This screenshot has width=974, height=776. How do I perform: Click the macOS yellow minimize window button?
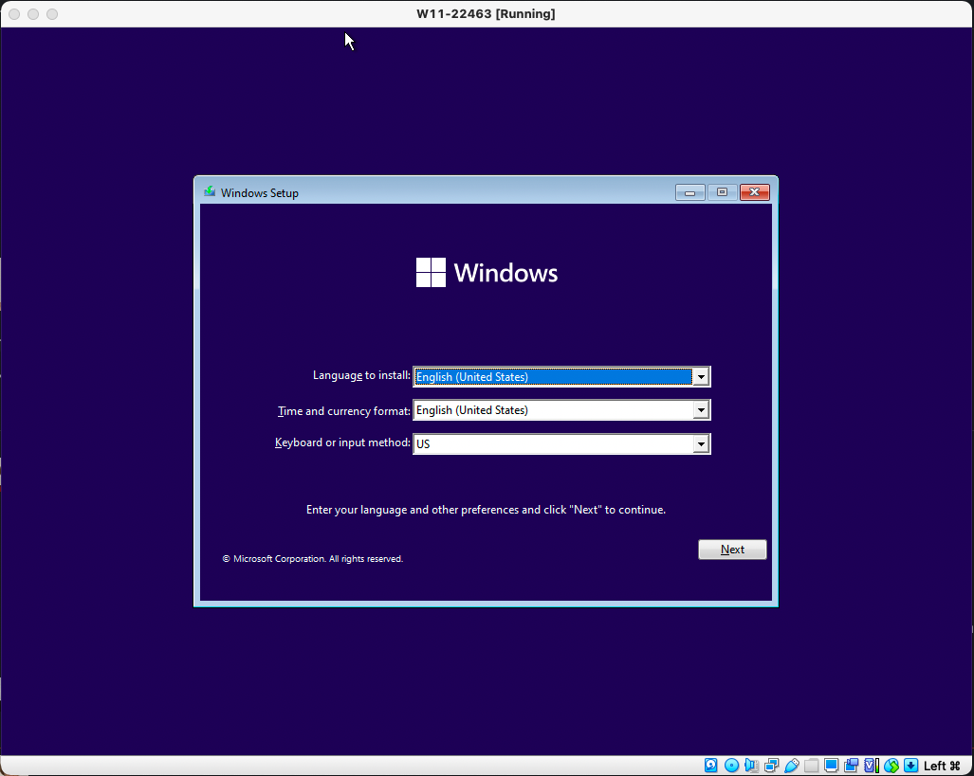[33, 13]
